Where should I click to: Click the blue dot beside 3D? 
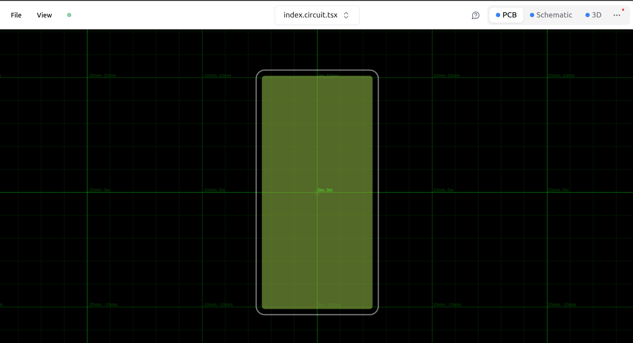tap(587, 15)
